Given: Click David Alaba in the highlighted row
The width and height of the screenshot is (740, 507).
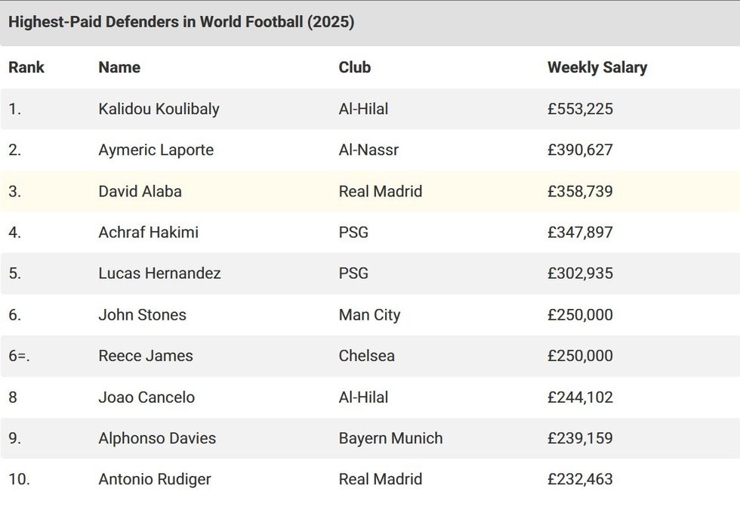Looking at the screenshot, I should pyautogui.click(x=140, y=191).
